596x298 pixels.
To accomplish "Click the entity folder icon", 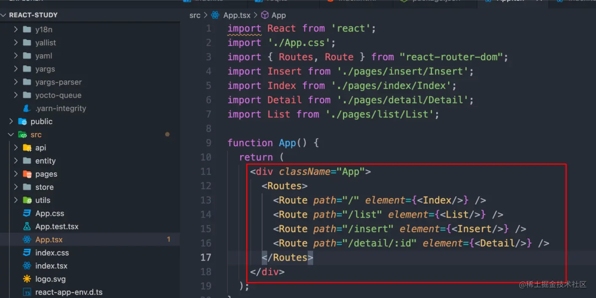I will (x=27, y=161).
